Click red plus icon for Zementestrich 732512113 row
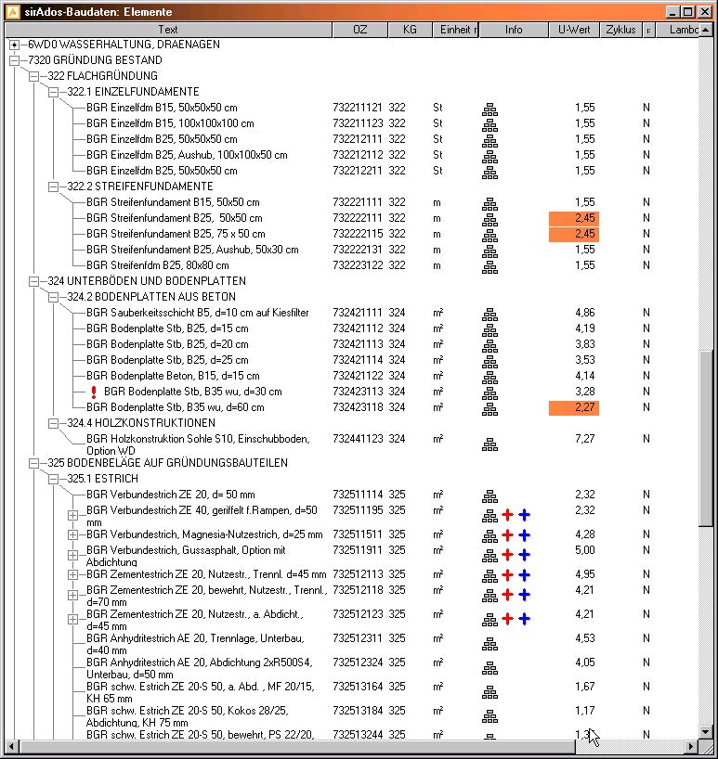 click(x=507, y=574)
